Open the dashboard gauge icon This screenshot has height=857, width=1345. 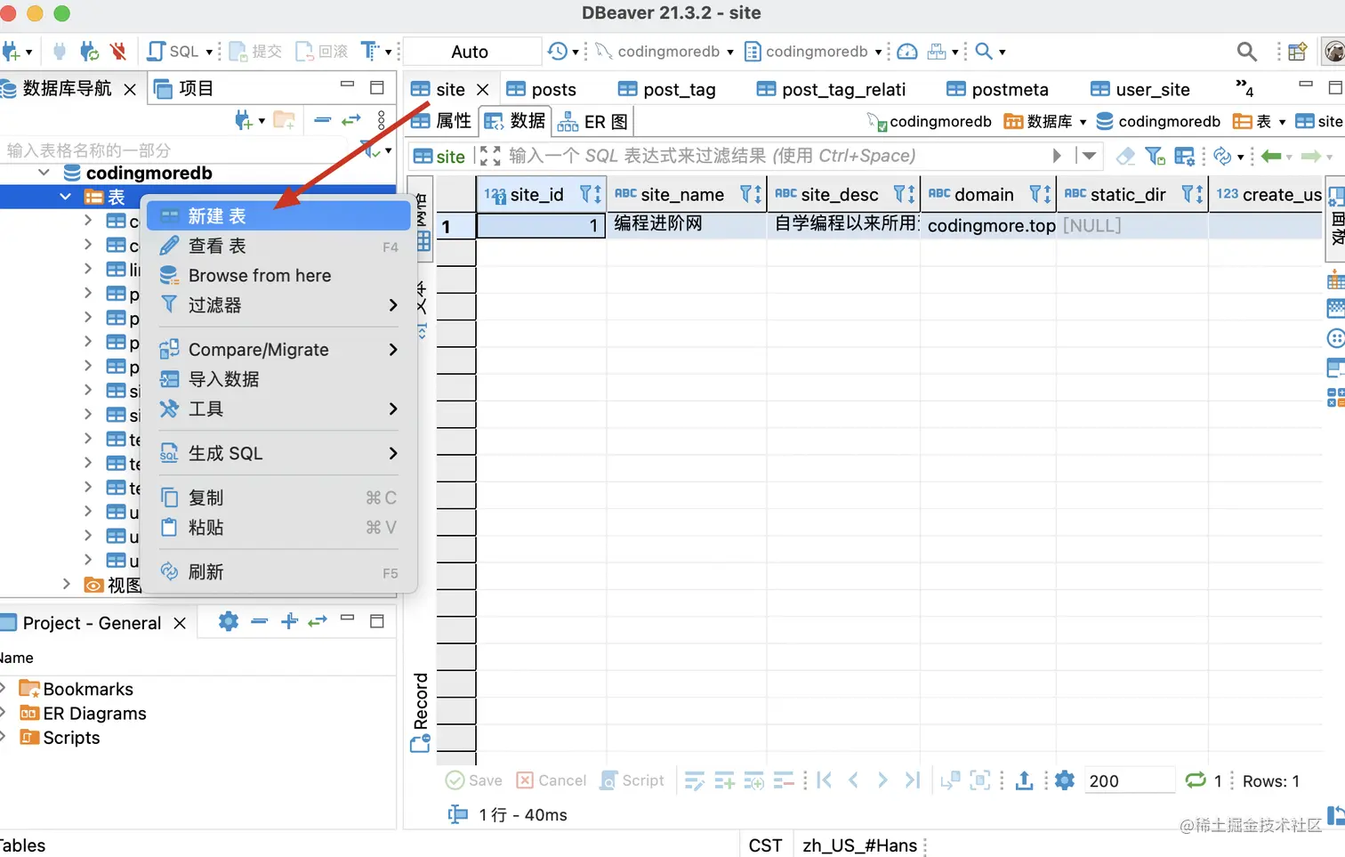click(907, 52)
